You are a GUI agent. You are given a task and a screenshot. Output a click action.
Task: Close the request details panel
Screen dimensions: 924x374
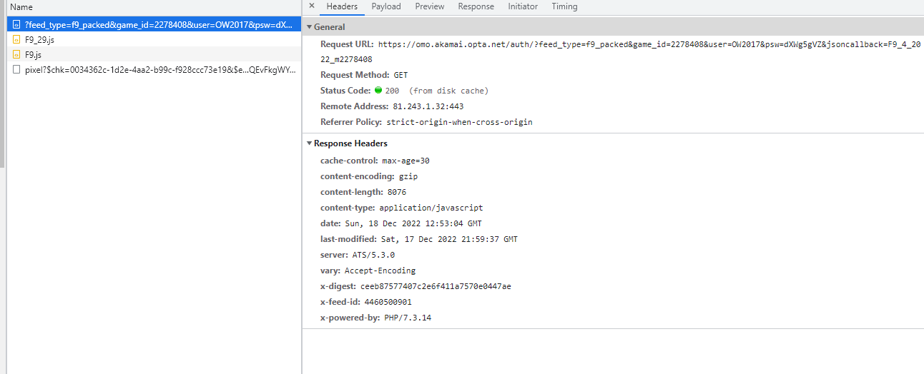pos(311,6)
